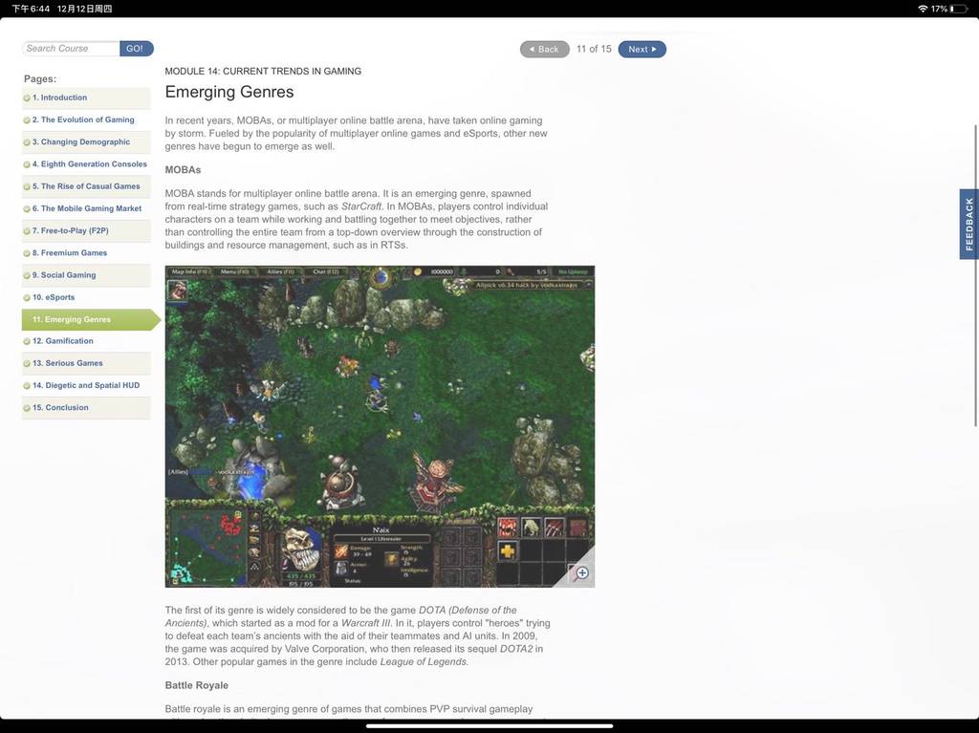
Task: Tap the battery indicator icon
Action: [x=960, y=9]
